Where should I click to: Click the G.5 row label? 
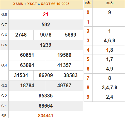(4, 45)
